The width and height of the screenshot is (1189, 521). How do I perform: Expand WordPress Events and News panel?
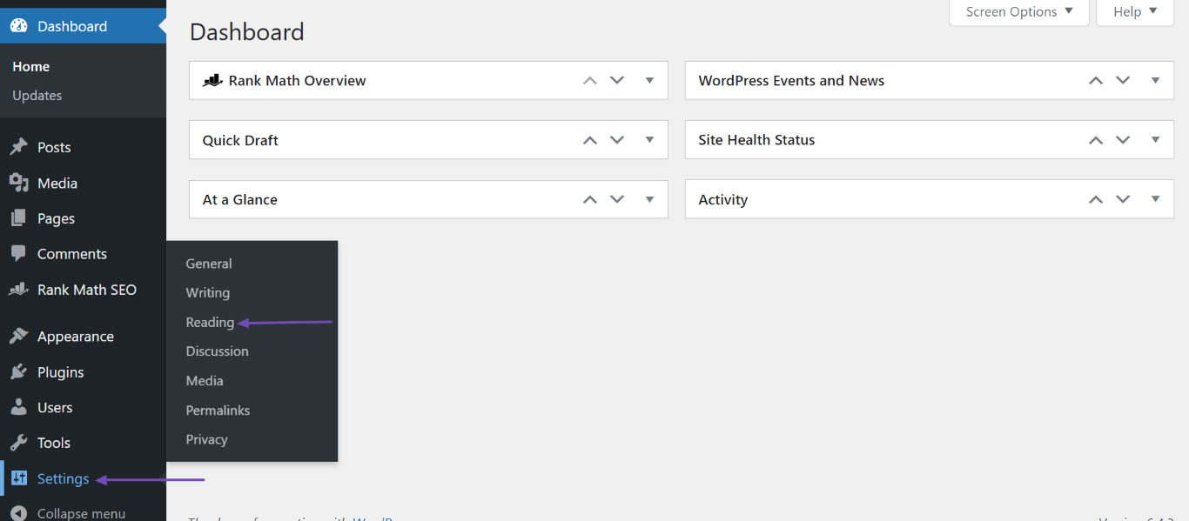1156,80
